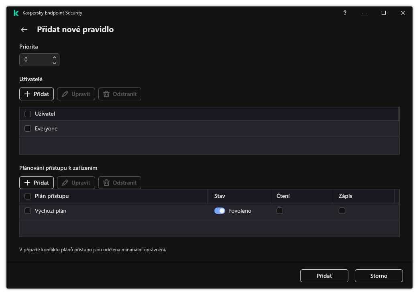Viewport: 419px width, 295px height.
Task: Click the Kaspersky logo icon
Action: [x=16, y=13]
